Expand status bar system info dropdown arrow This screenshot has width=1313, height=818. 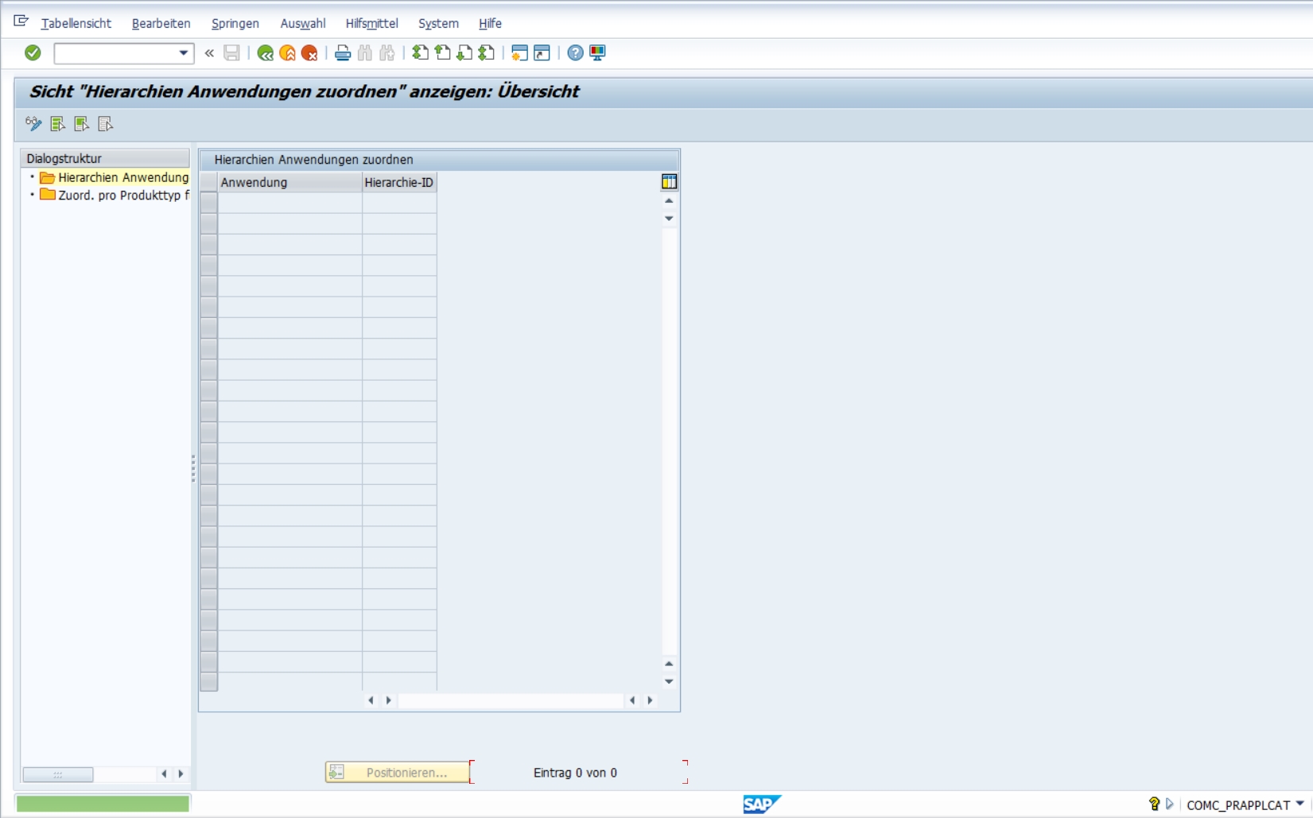tap(1299, 804)
